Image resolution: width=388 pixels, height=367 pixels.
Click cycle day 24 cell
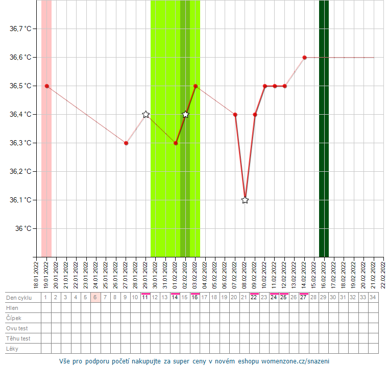coord(274,297)
